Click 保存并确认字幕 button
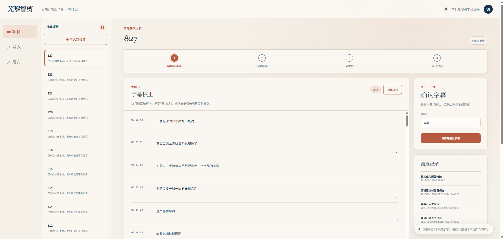Image resolution: width=504 pixels, height=239 pixels. [x=450, y=138]
